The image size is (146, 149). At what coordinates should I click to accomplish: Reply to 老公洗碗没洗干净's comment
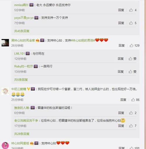121,126
